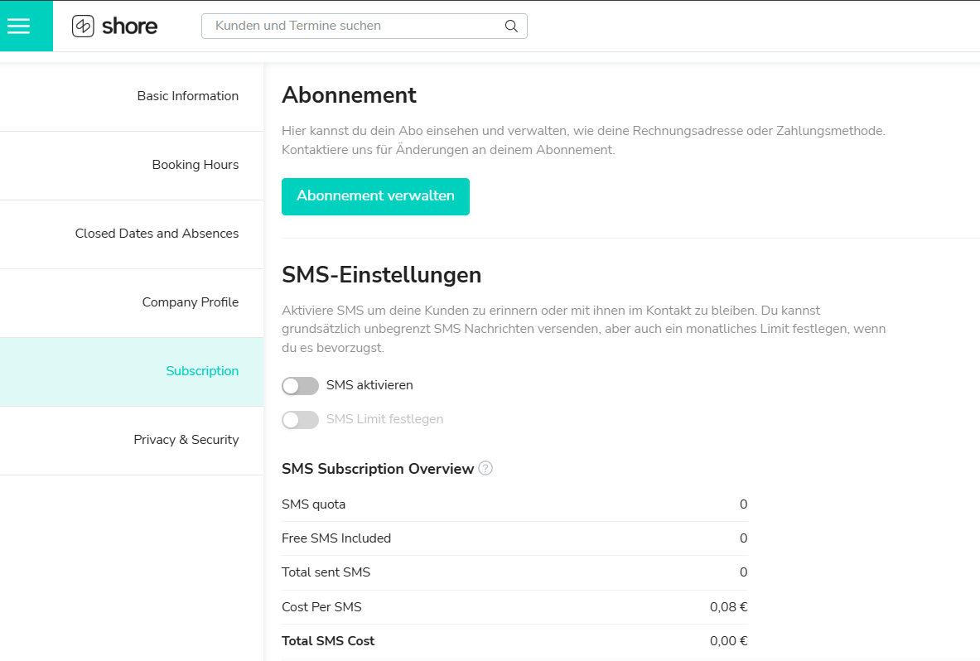Viewport: 980px width, 661px height.
Task: Click the SMS quota row
Action: pyautogui.click(x=514, y=504)
